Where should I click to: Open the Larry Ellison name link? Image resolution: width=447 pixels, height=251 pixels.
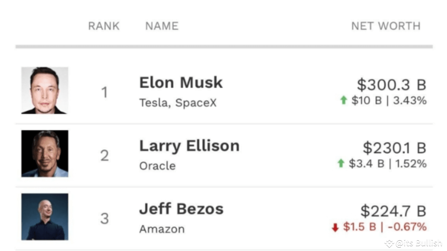point(189,146)
